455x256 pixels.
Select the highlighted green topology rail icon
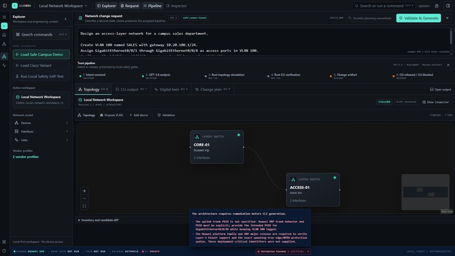4,56
